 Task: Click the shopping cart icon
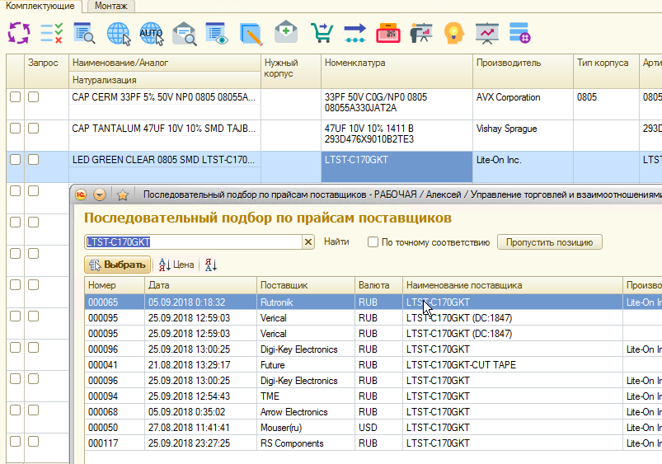point(321,33)
